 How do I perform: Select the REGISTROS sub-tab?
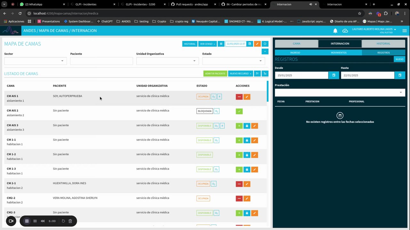point(383,53)
